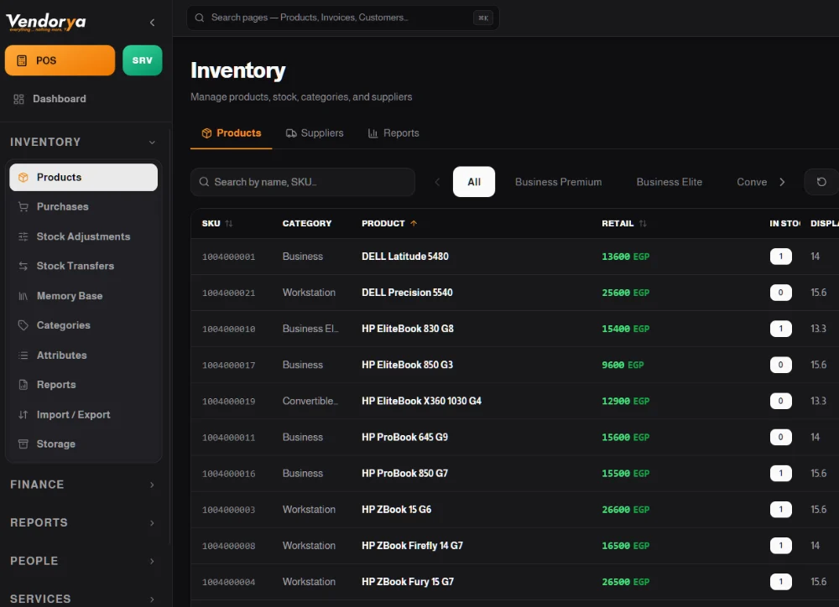Switch to the Products tab

point(232,133)
